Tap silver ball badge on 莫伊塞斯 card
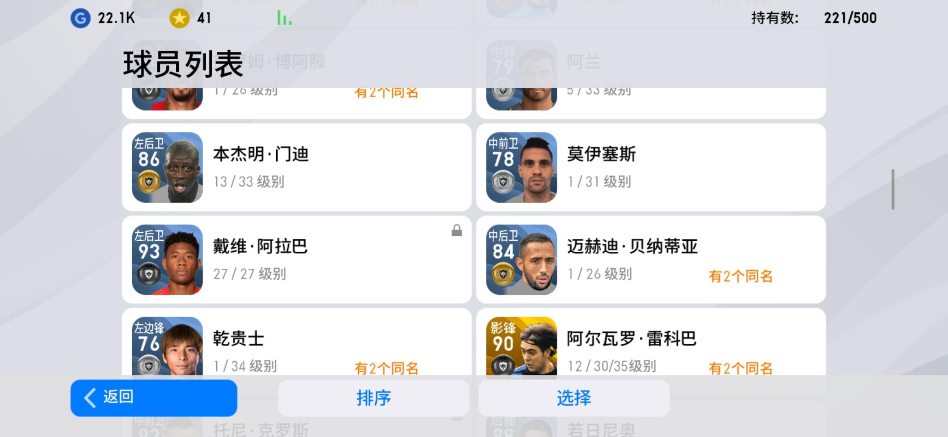 coord(503,182)
